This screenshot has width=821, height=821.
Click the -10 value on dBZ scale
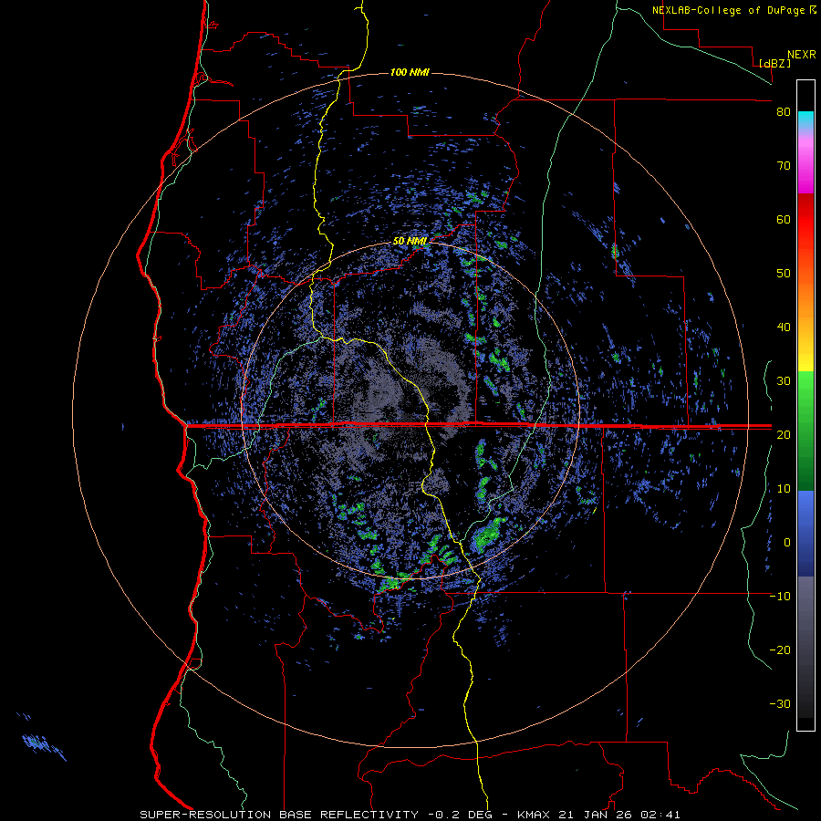pyautogui.click(x=780, y=597)
